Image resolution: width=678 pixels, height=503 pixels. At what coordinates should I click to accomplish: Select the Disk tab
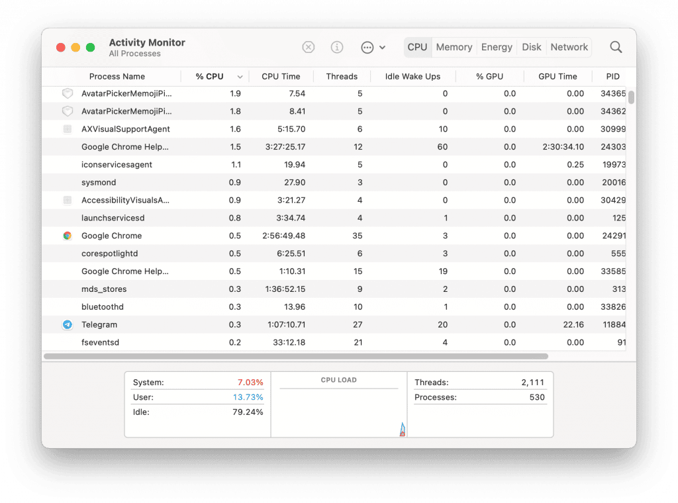[532, 47]
